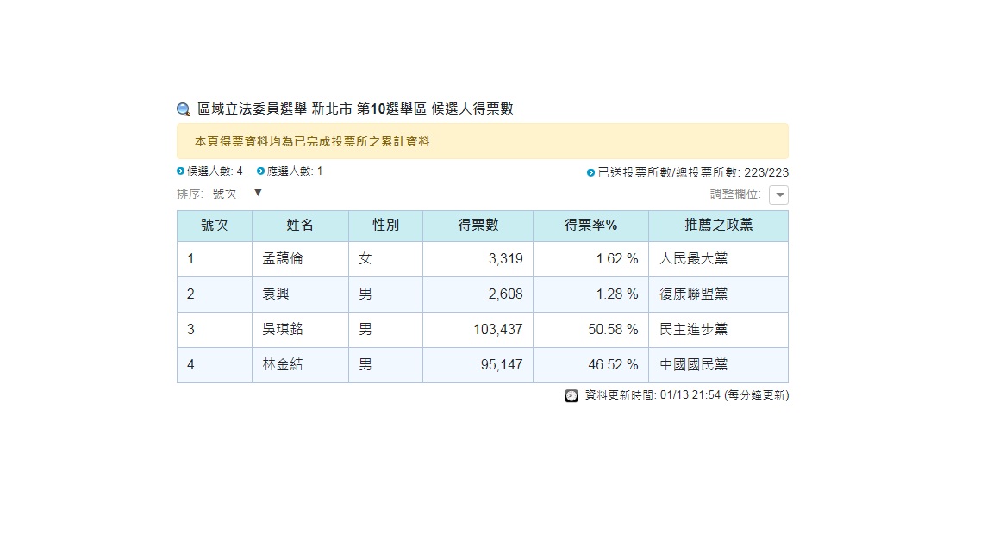Click the clock icon beside 資料更新時間
993x558 pixels.
[571, 395]
